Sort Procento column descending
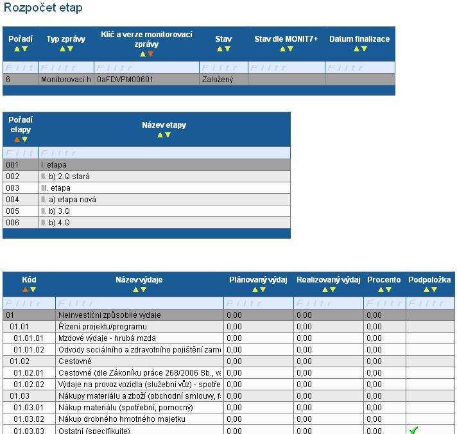The image size is (457, 434). pos(388,290)
